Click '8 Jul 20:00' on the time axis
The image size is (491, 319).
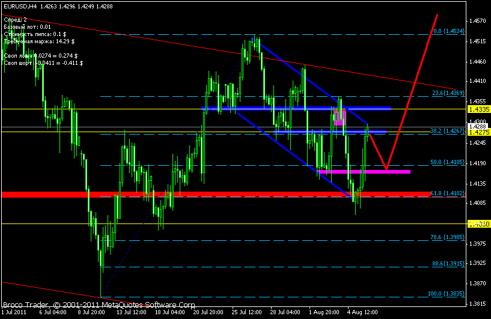pyautogui.click(x=91, y=312)
